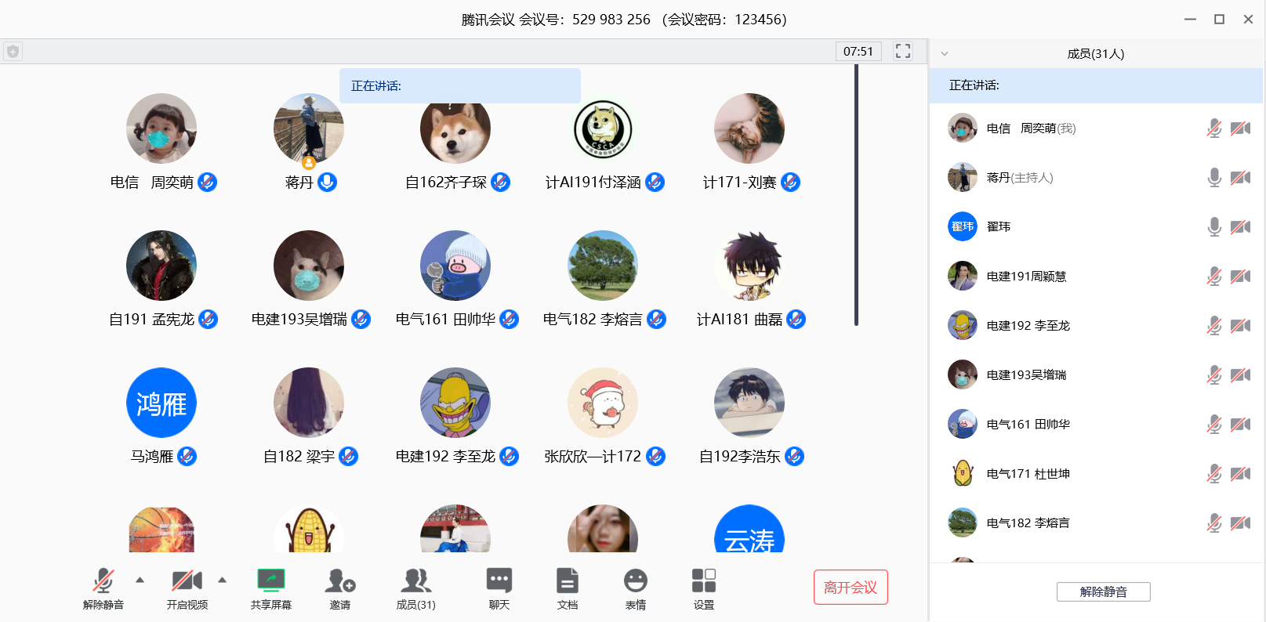The height and width of the screenshot is (622, 1266).
Task: Click the members (31) icon
Action: 415,581
